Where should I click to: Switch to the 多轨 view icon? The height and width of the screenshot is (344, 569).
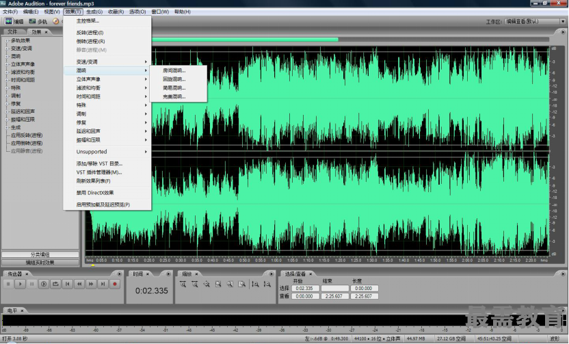coord(33,21)
